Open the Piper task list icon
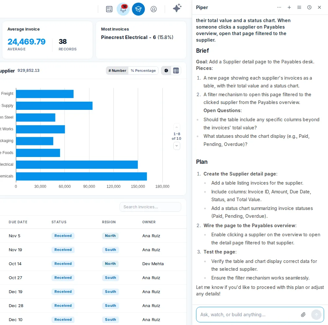Screen dimensions: 328x325 click(299, 7)
